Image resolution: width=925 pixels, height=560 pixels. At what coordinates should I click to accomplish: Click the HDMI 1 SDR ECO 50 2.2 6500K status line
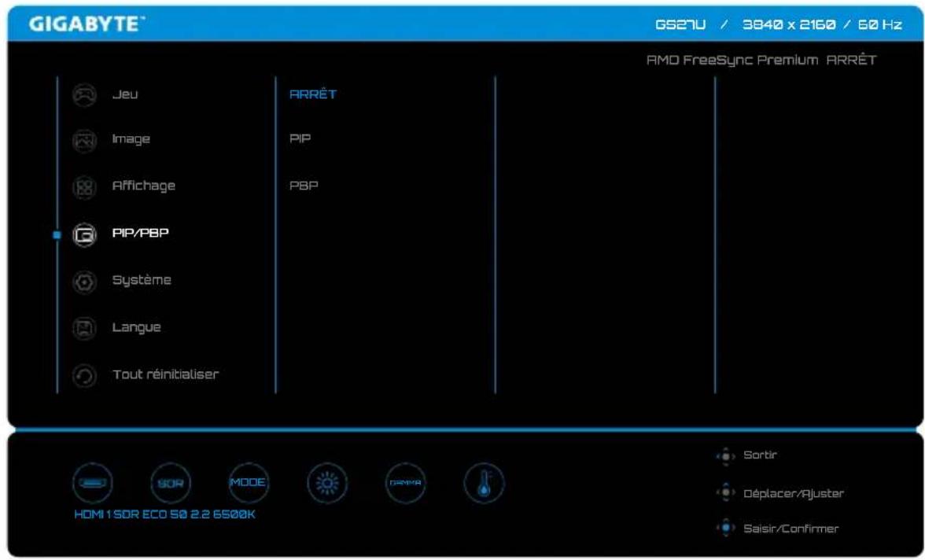tap(164, 514)
